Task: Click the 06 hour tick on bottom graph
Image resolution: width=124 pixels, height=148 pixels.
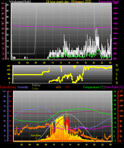Action: coord(38,145)
